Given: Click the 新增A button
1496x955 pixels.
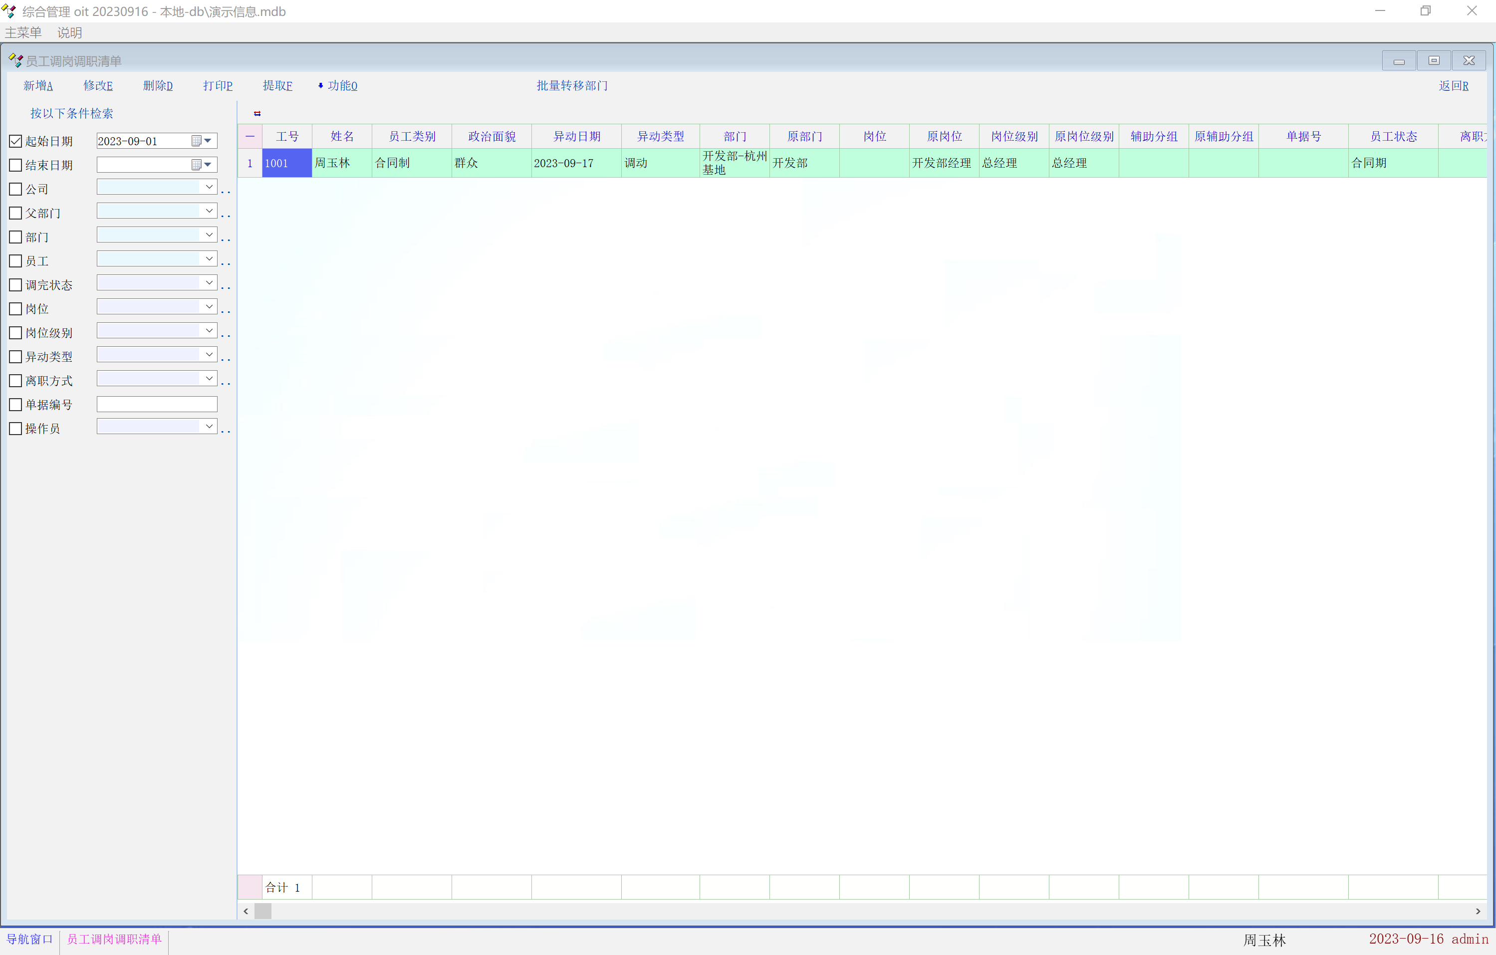Looking at the screenshot, I should tap(38, 86).
